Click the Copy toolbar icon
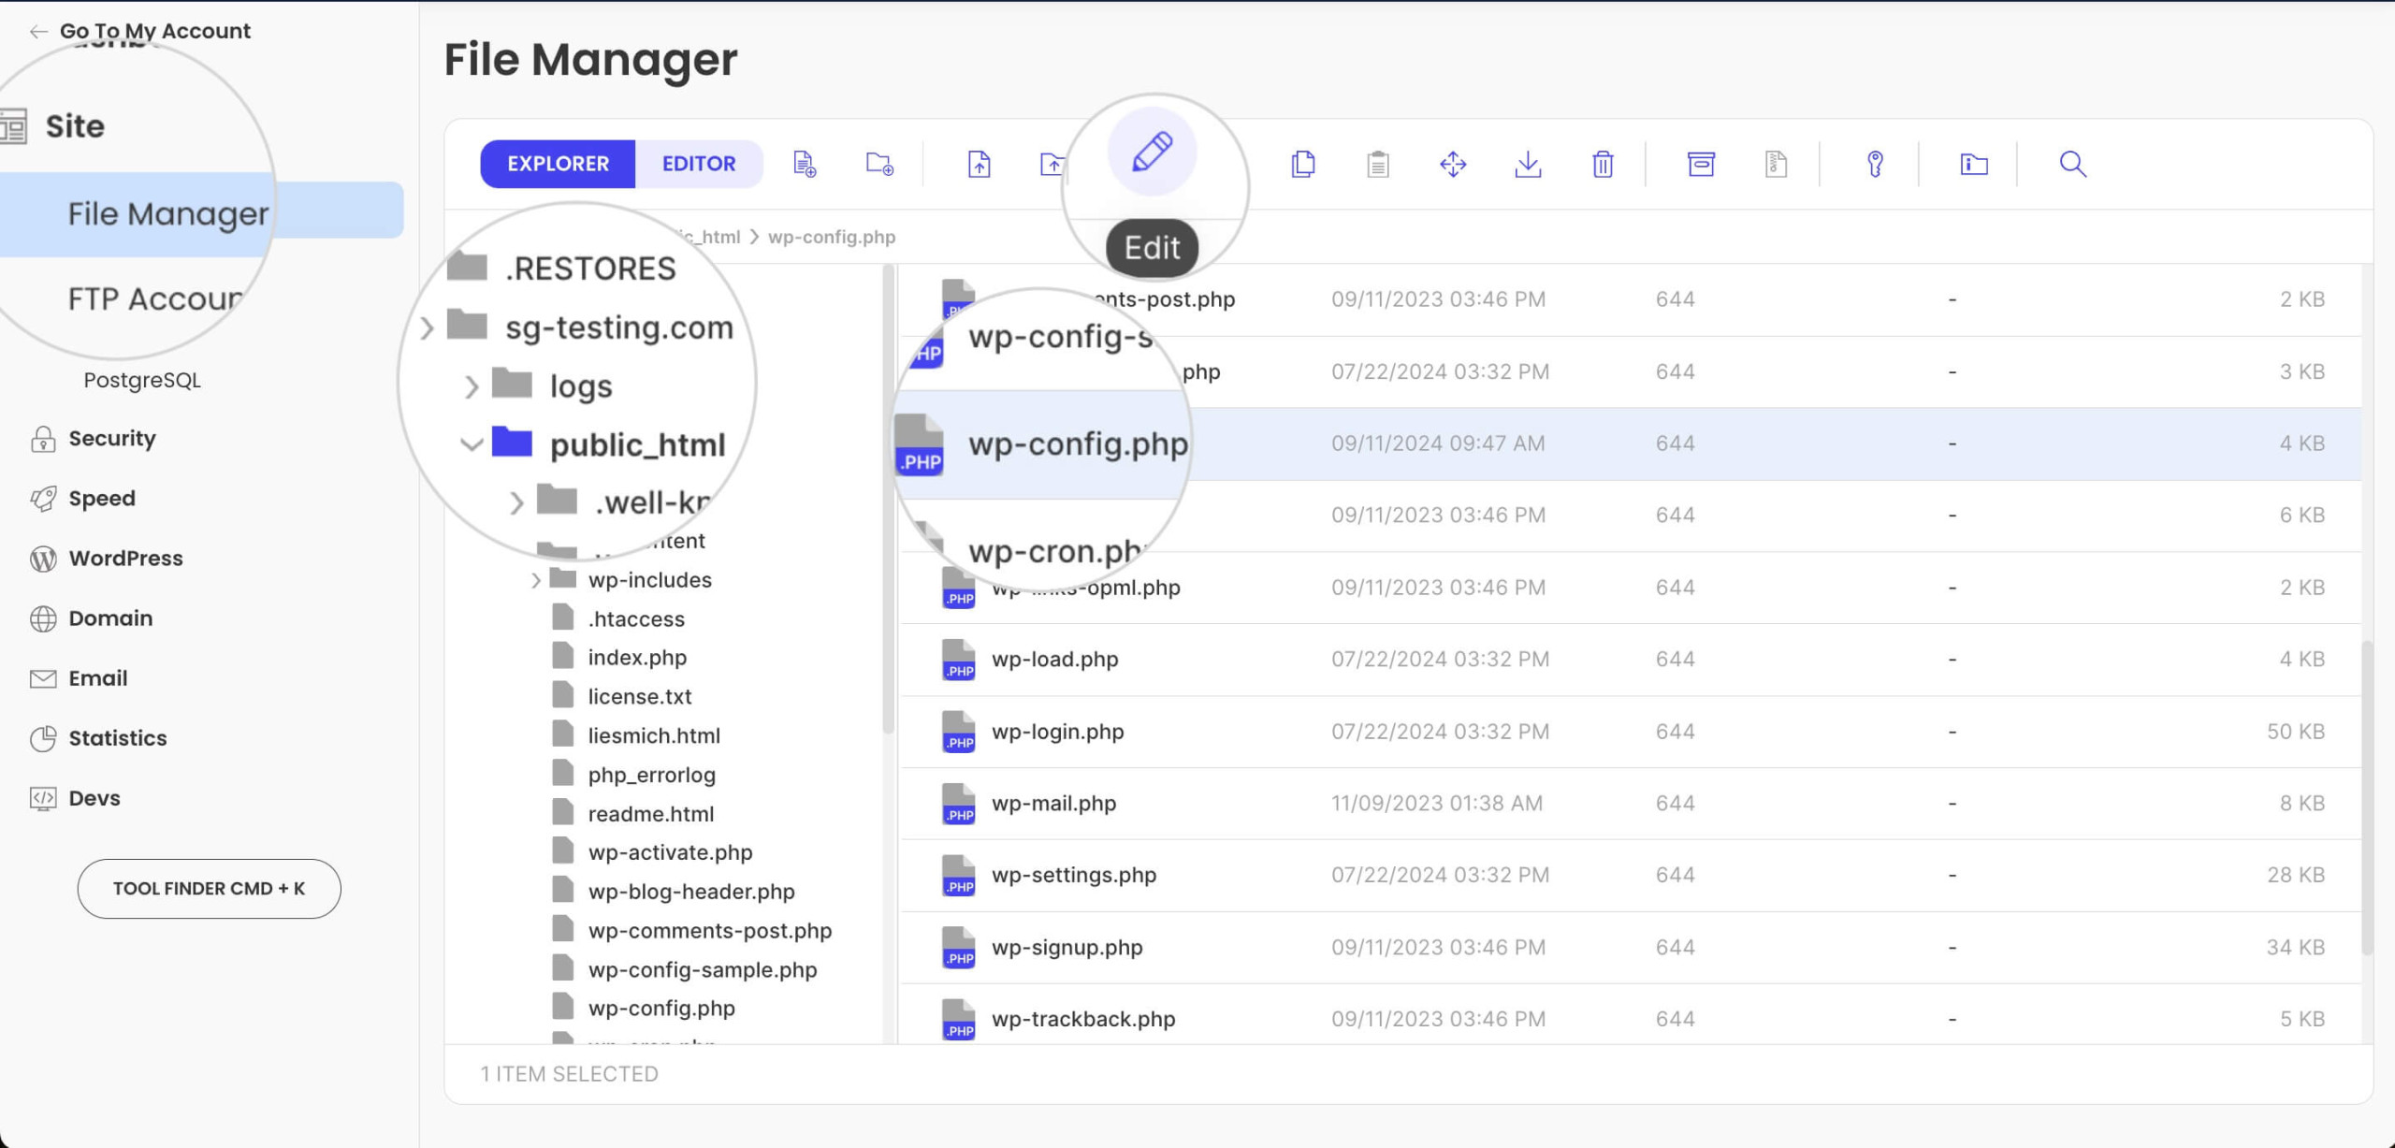 click(1303, 164)
